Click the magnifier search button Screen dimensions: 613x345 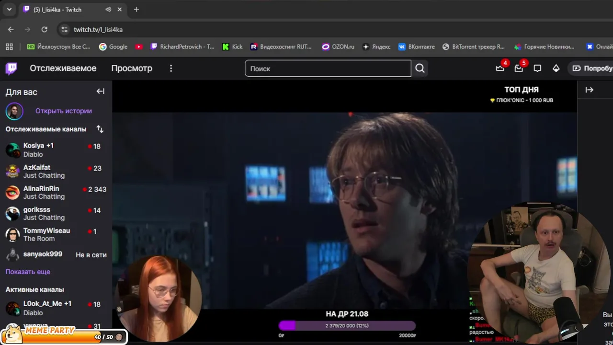pos(420,69)
